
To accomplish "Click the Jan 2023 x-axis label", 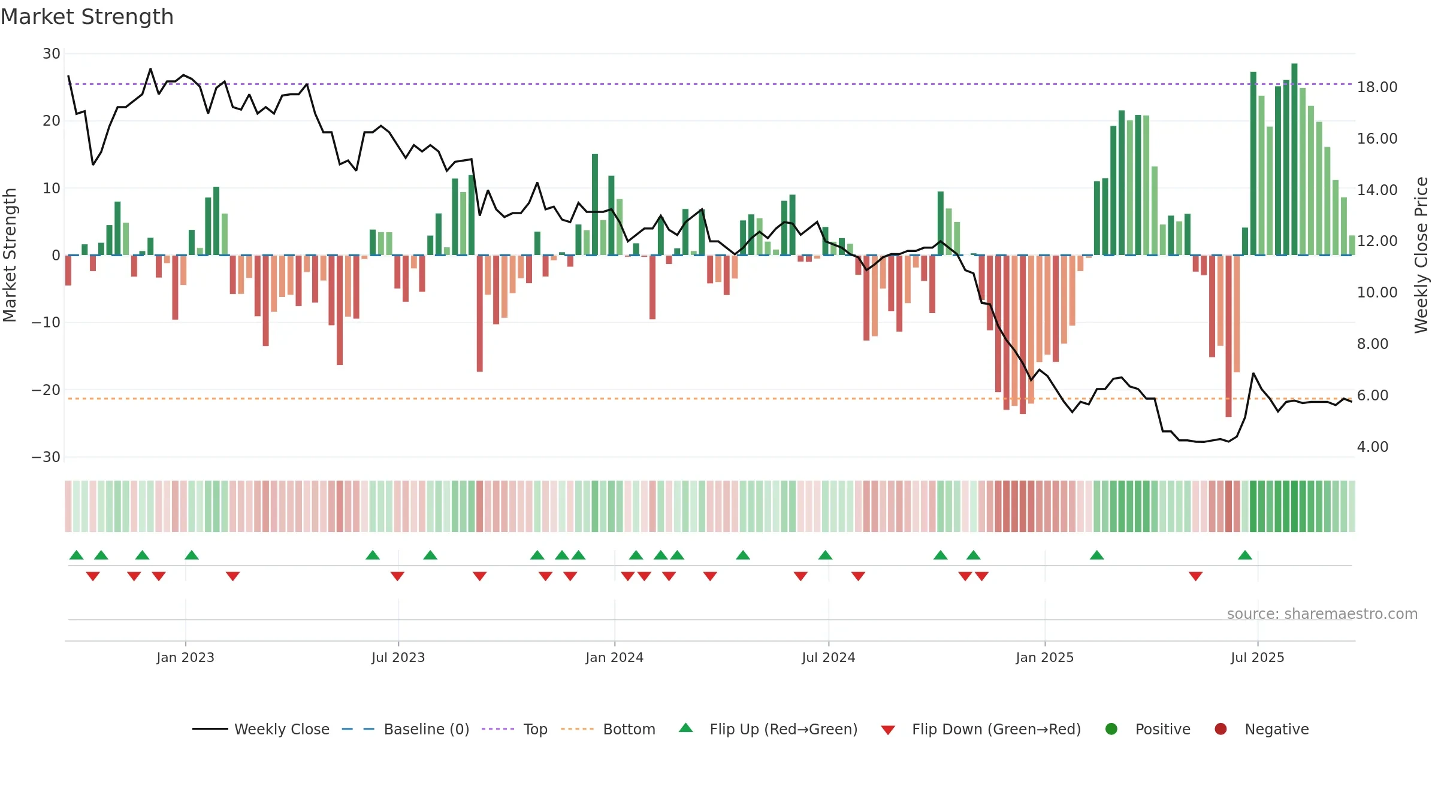I will (x=185, y=657).
